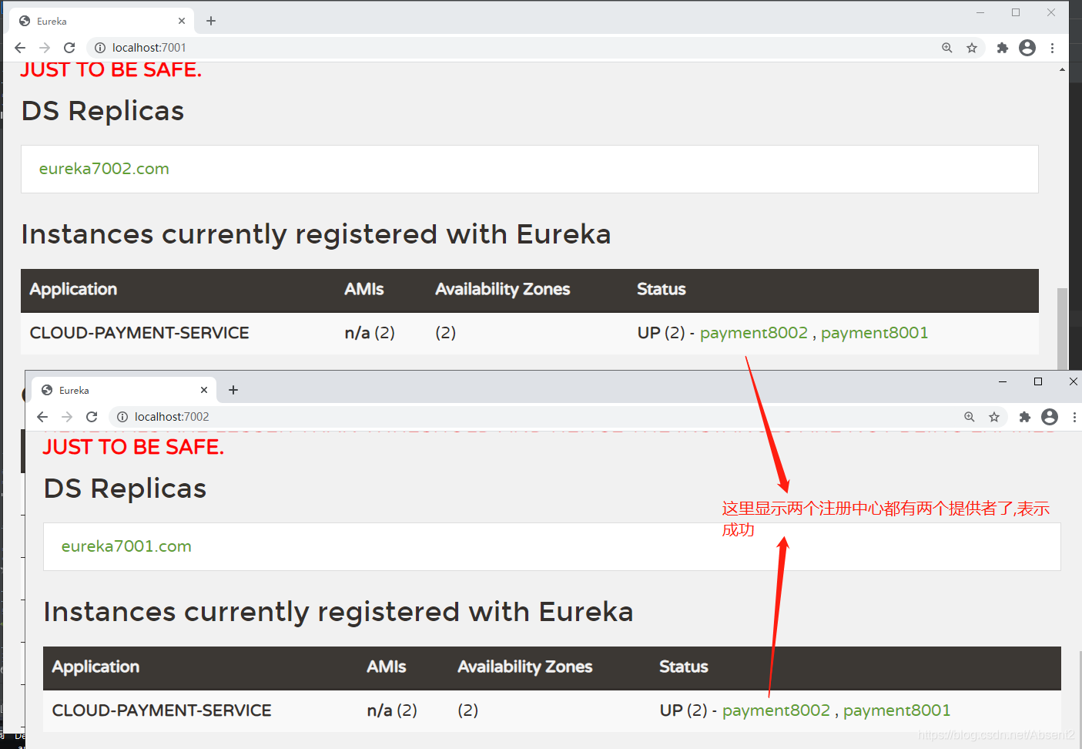Click site info icon beside localhost:7001
Viewport: 1082px width, 749px height.
(100, 48)
